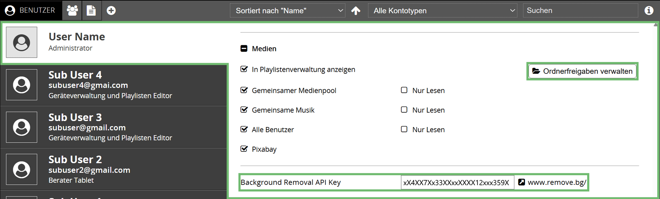Image resolution: width=660 pixels, height=199 pixels.
Task: Disable the Pixabay checkbox
Action: [244, 149]
